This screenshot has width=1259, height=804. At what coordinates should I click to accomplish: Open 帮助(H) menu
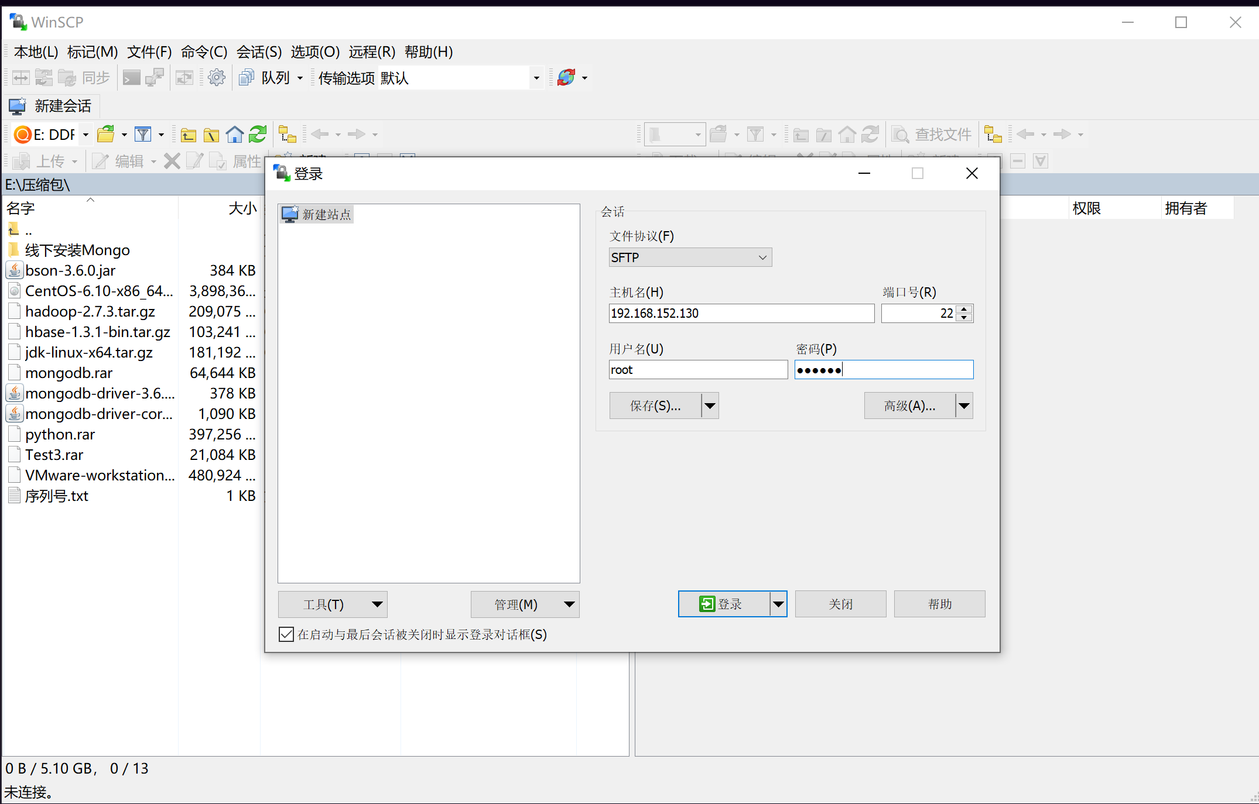[429, 52]
